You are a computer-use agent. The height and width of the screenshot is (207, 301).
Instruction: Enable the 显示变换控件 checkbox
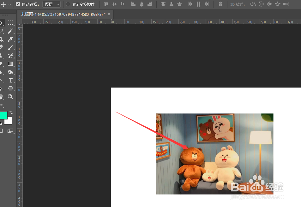click(68, 4)
